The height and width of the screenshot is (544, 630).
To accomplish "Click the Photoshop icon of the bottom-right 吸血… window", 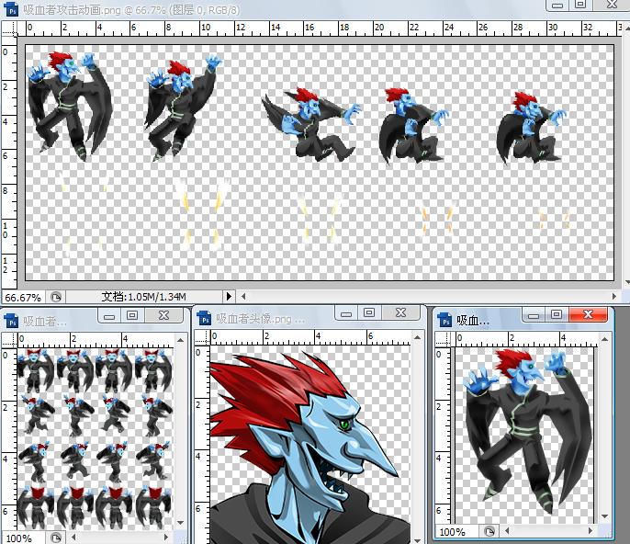I will click(x=446, y=321).
